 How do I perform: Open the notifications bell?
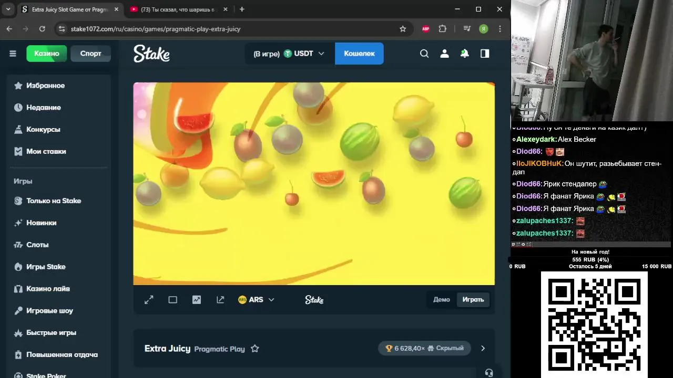tap(465, 54)
